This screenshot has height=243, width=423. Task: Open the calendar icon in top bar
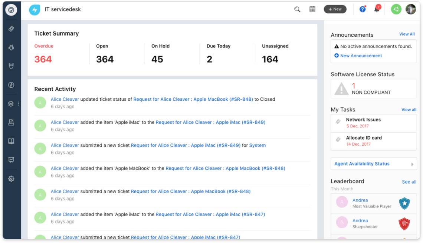click(312, 9)
